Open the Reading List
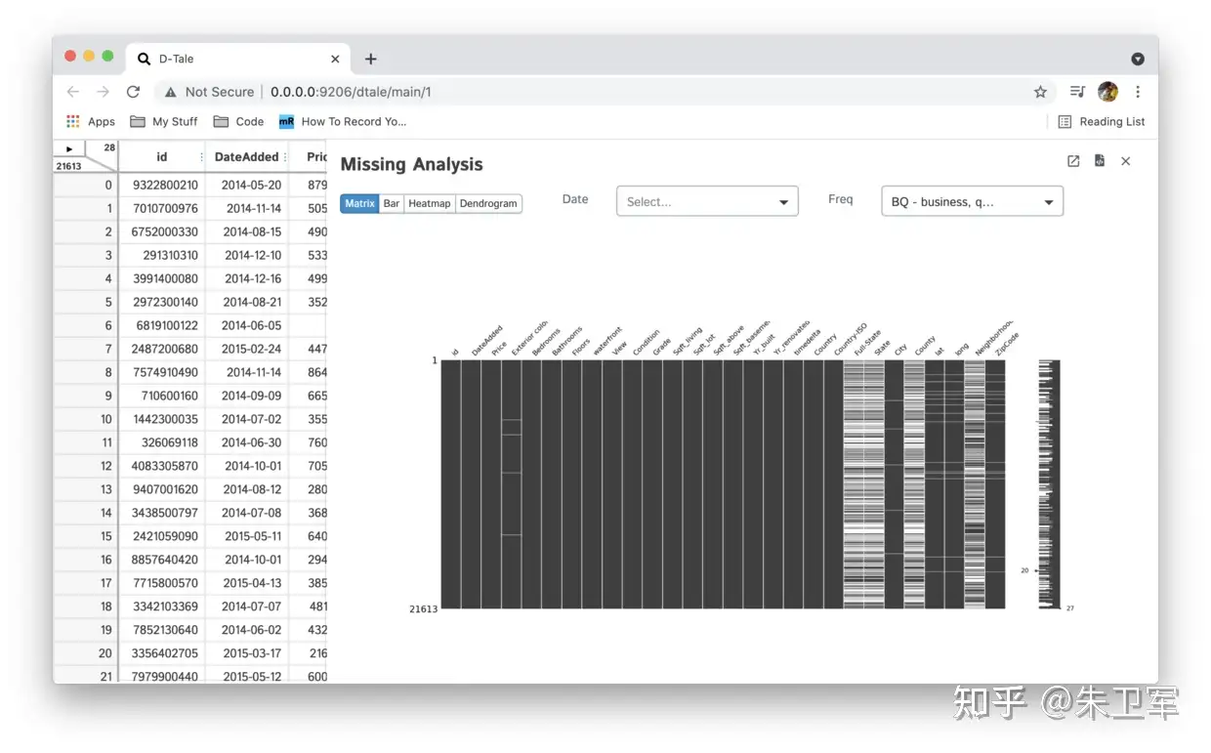Viewport: 1211px width, 753px height. 1102,121
